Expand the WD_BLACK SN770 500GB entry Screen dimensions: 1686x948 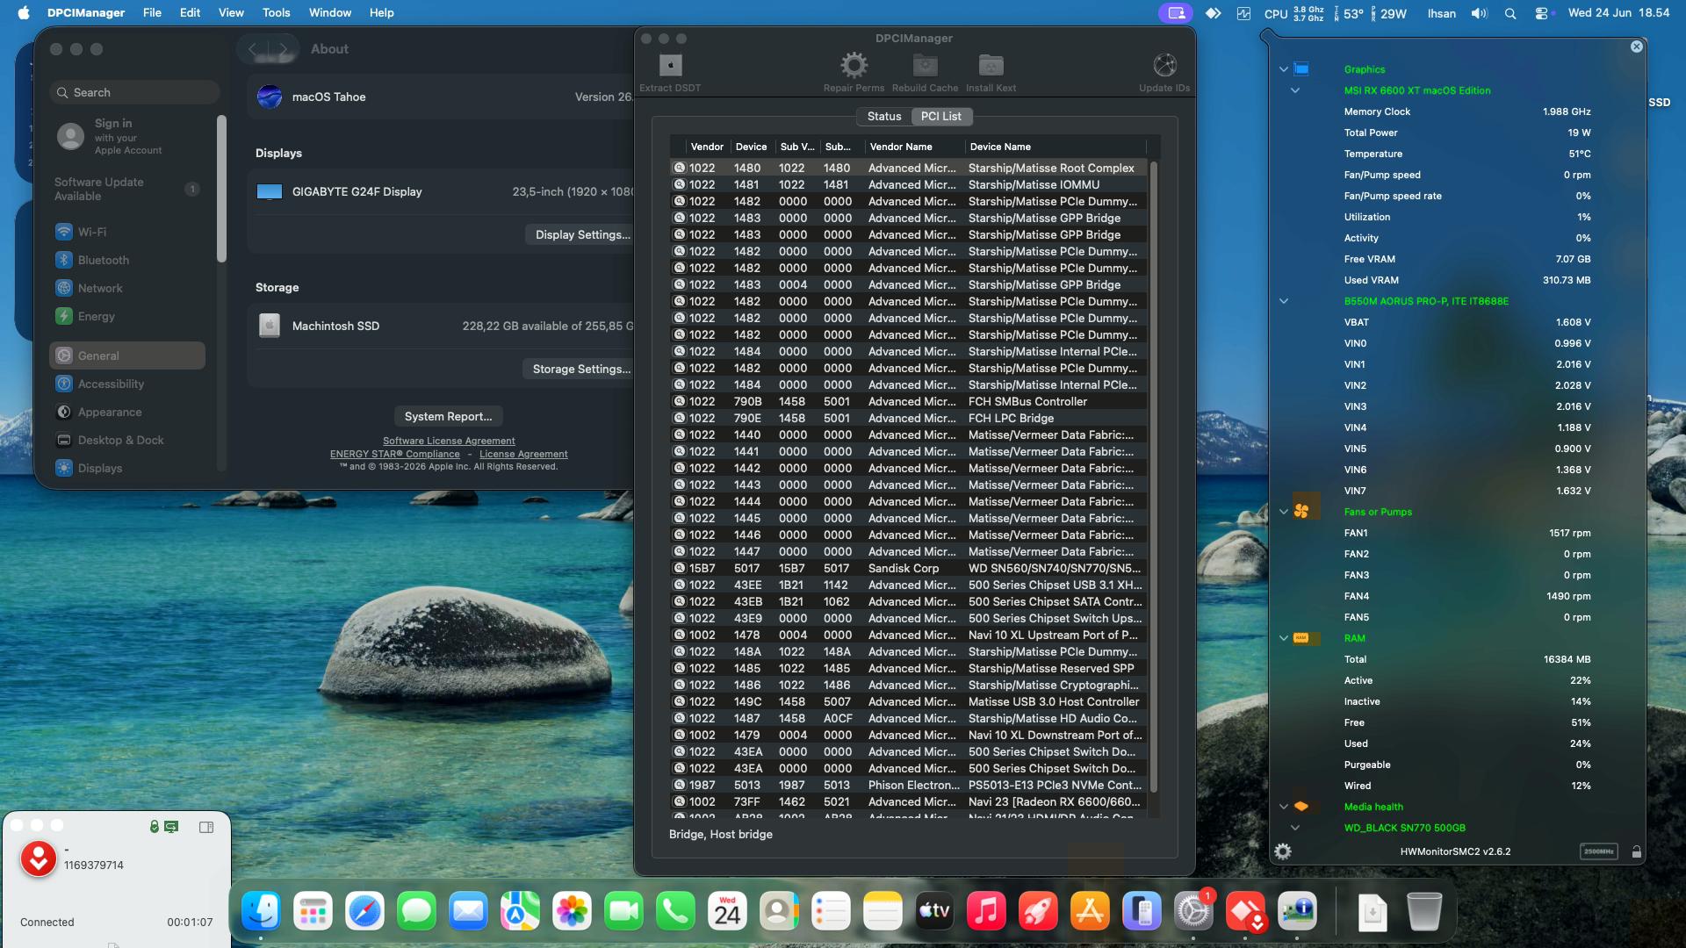(1295, 828)
